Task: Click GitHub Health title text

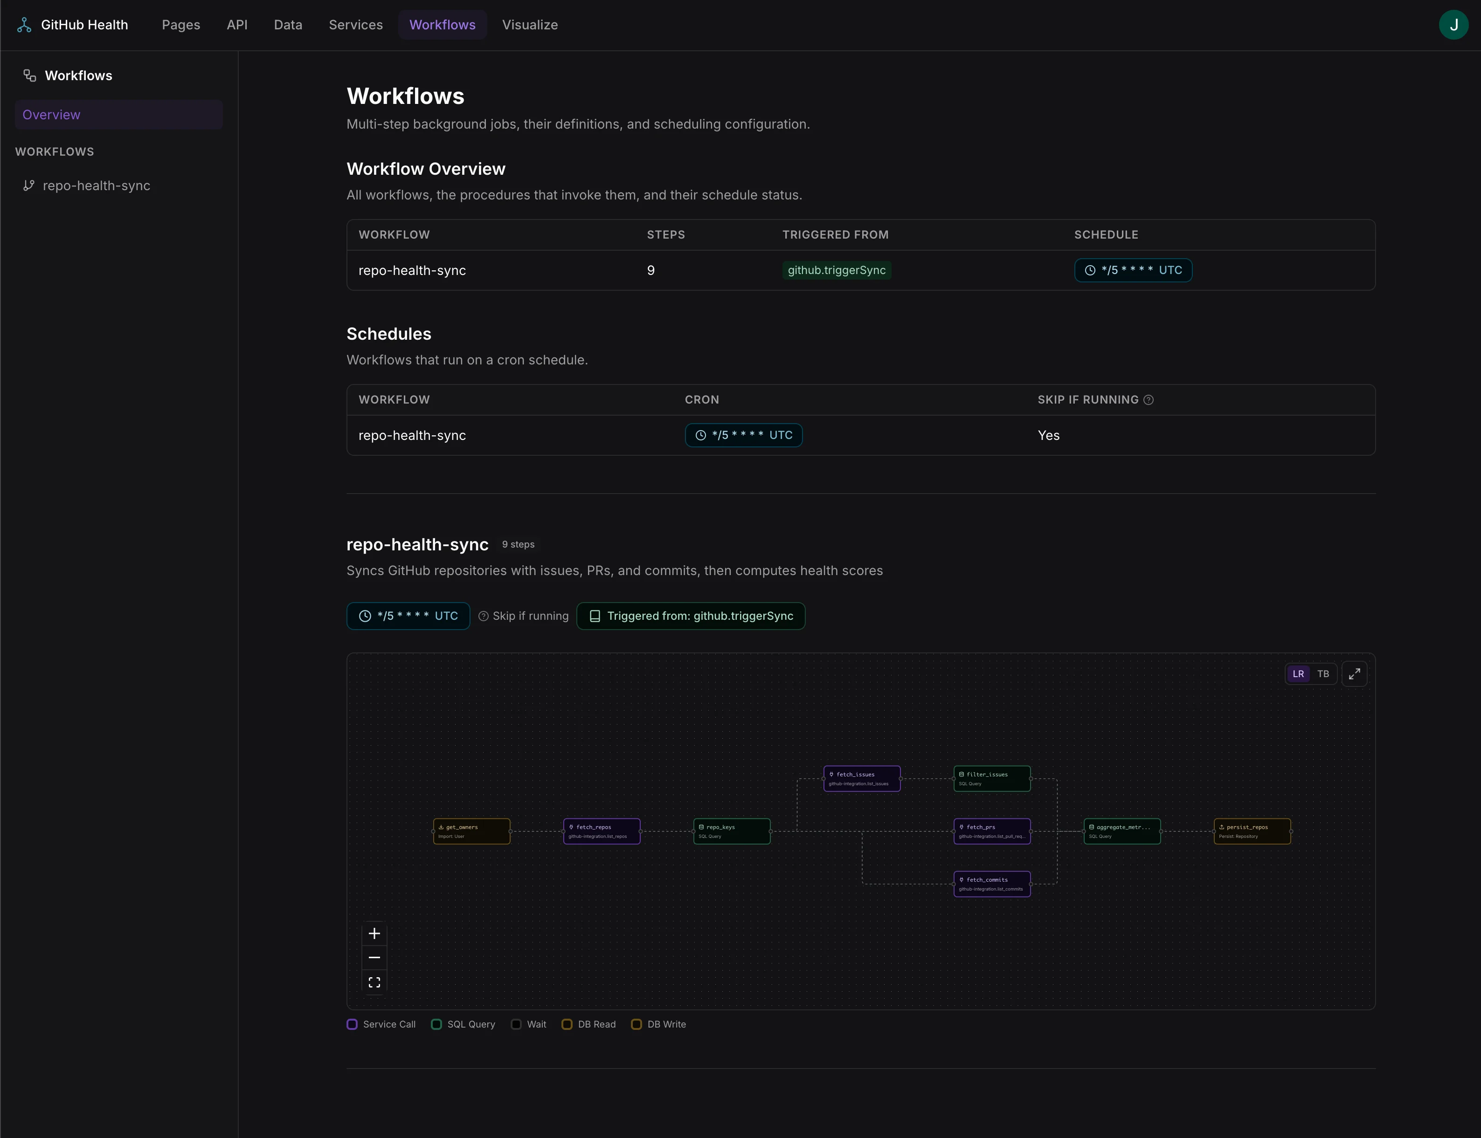Action: pos(85,25)
